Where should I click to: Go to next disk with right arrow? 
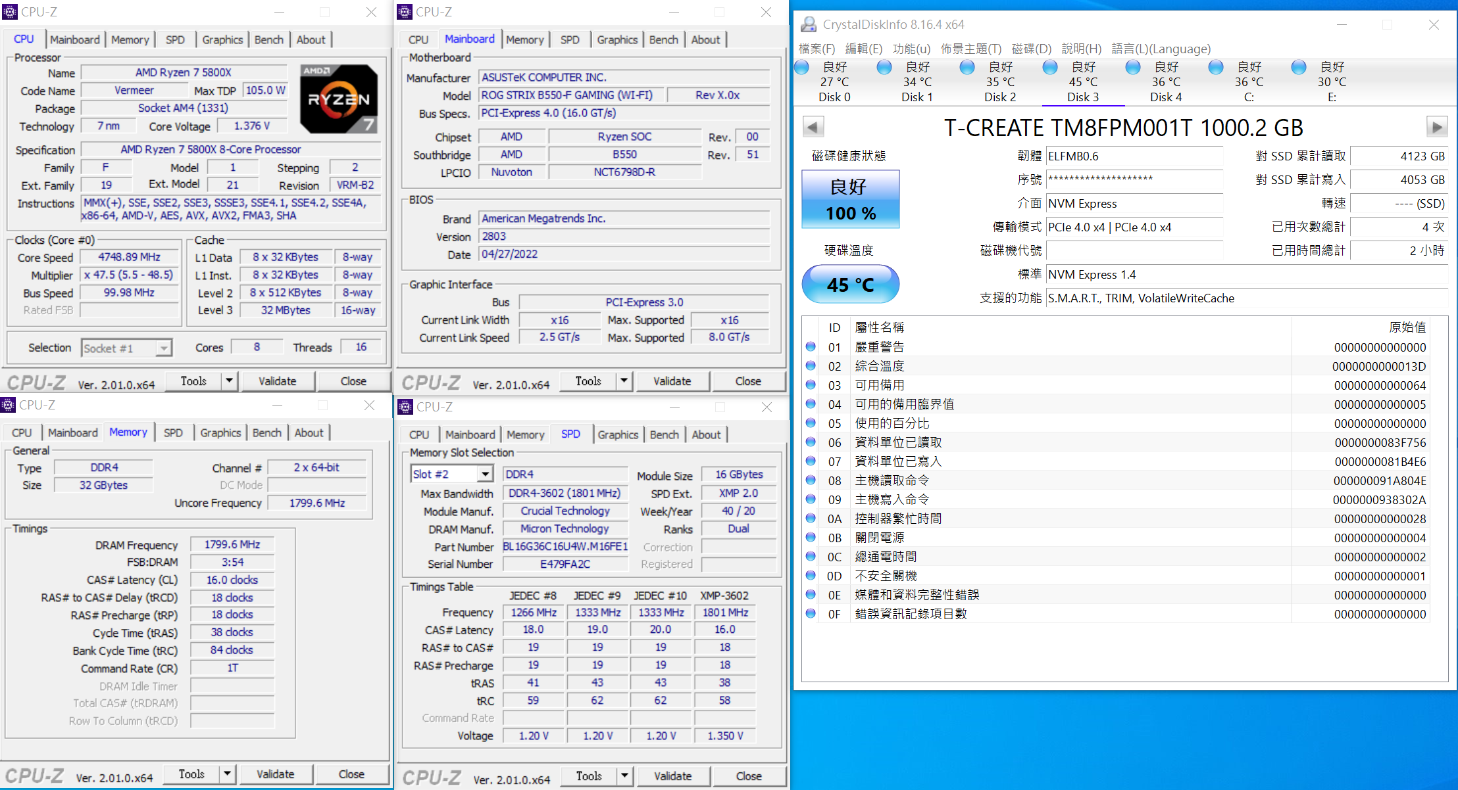click(1436, 127)
